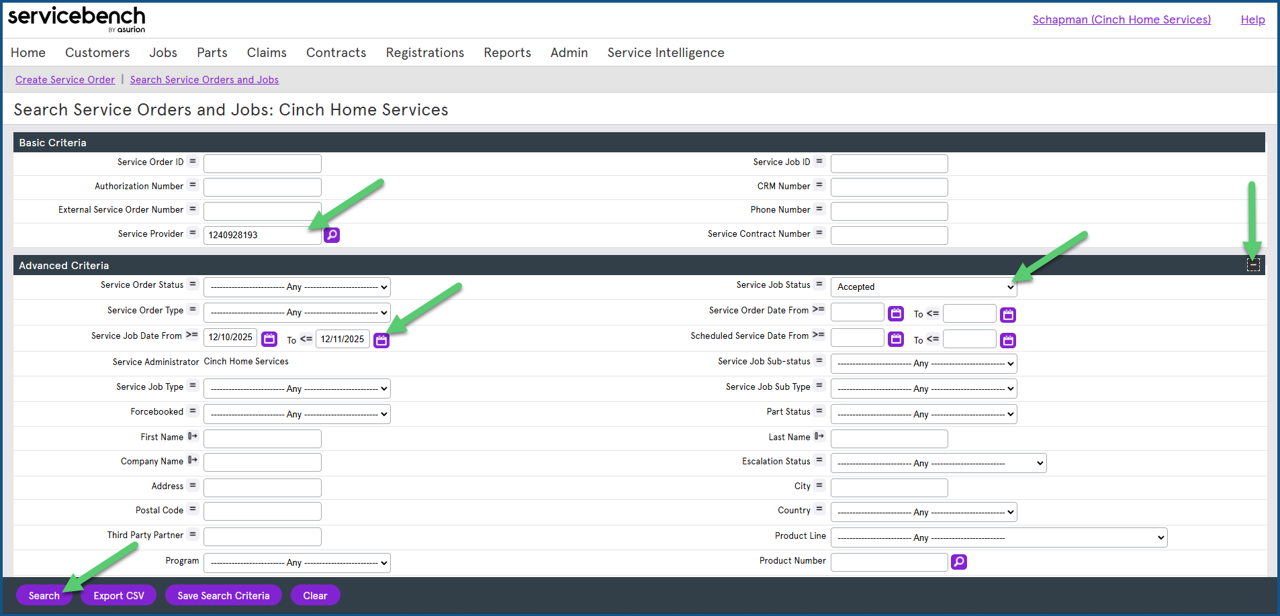The width and height of the screenshot is (1280, 616).
Task: Go to the Service Intelligence menu
Action: coord(666,52)
